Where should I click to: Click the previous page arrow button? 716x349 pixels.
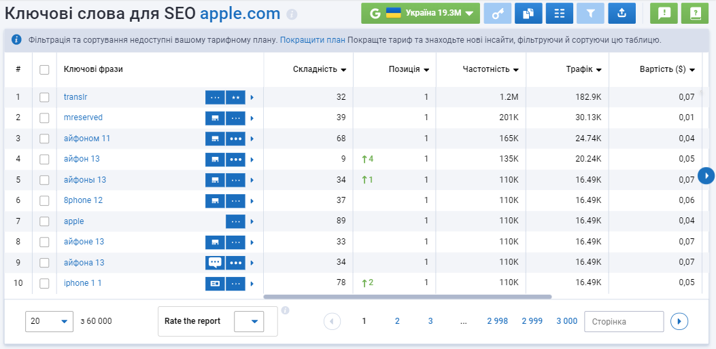333,321
